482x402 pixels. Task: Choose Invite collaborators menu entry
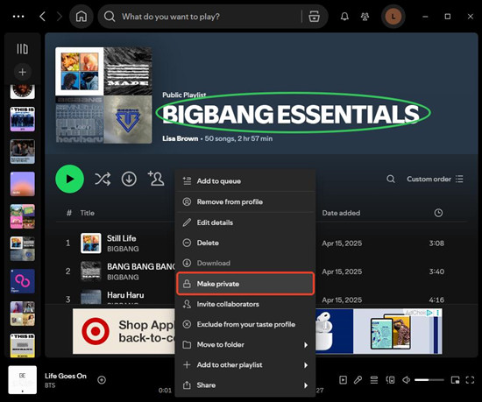245,304
